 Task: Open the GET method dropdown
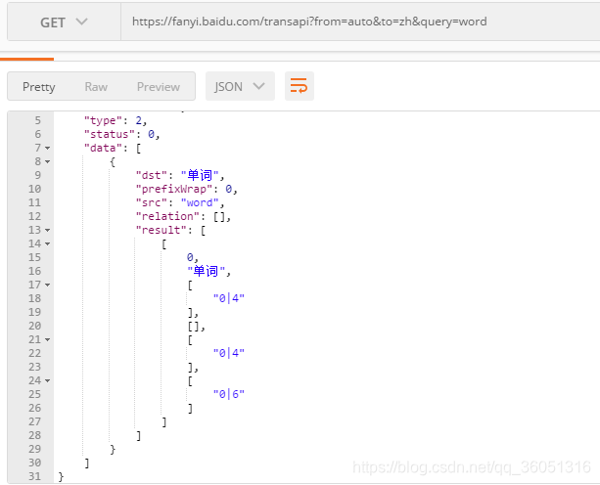click(x=64, y=22)
